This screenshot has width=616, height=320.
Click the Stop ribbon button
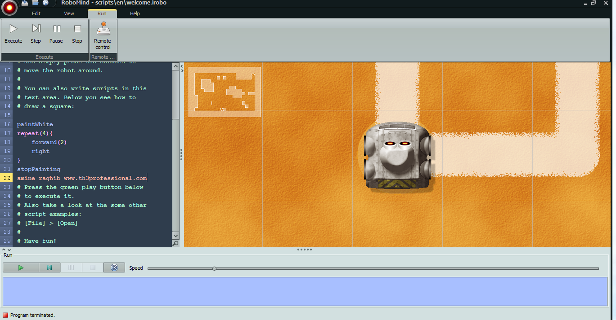(x=77, y=34)
